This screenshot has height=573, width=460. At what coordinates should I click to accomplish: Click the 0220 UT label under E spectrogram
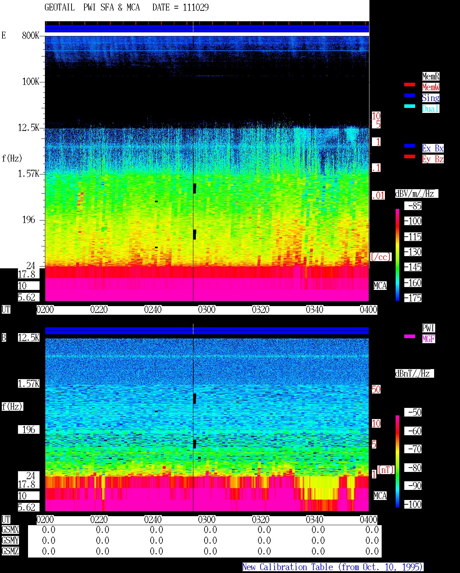point(99,310)
